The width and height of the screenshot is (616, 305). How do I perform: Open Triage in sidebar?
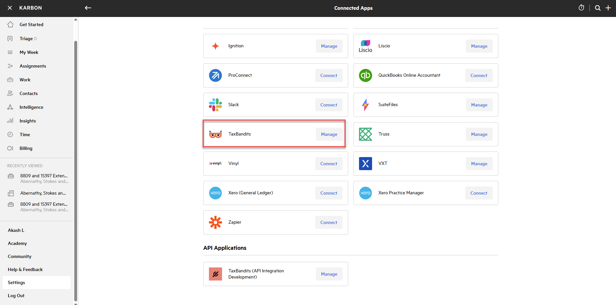[26, 39]
